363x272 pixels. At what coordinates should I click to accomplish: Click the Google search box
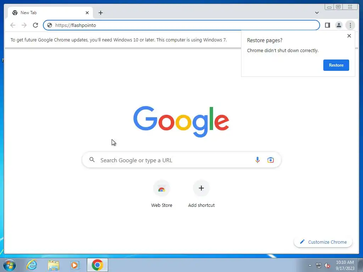181,160
